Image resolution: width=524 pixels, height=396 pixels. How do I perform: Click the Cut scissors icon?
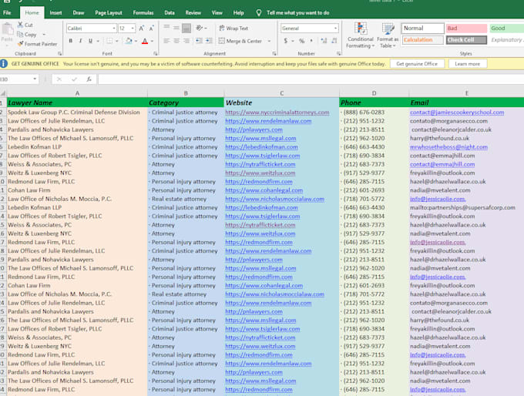click(x=20, y=25)
